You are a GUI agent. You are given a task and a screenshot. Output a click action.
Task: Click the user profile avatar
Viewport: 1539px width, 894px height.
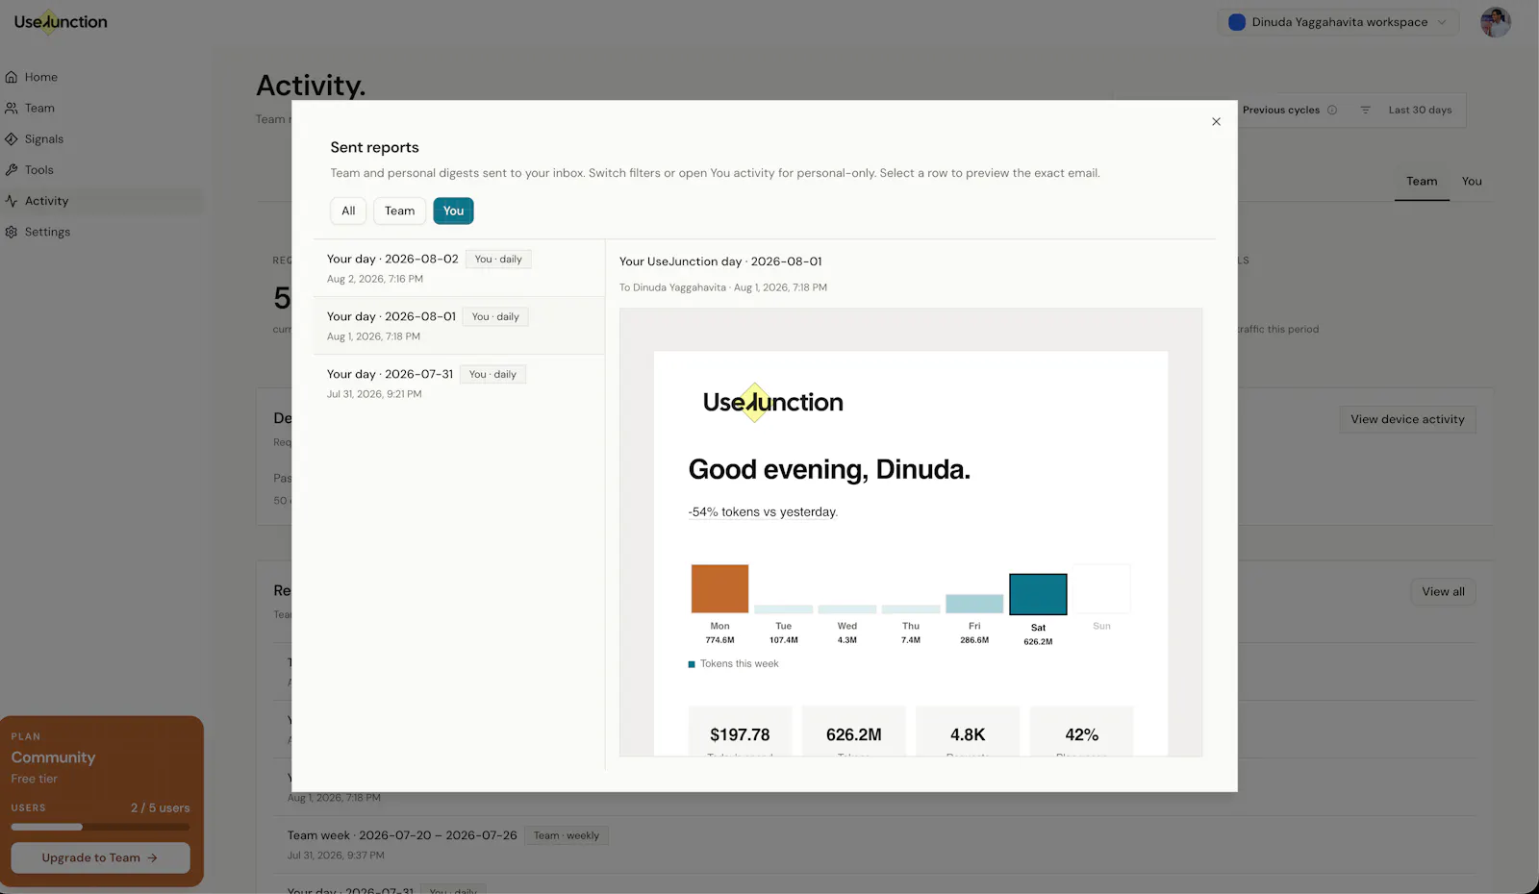click(x=1496, y=22)
